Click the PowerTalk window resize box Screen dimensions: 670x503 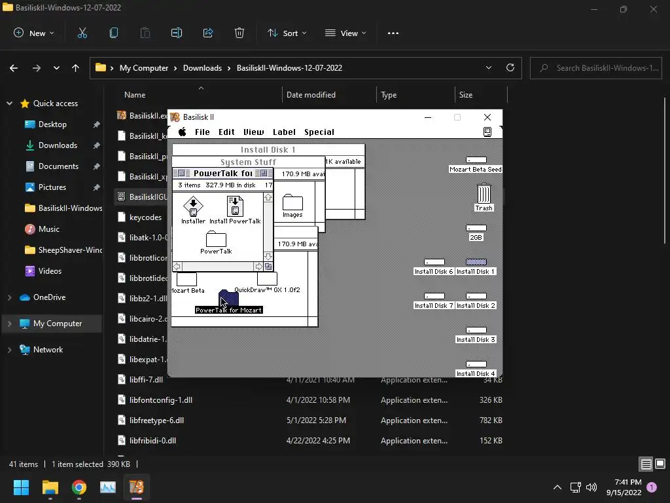coord(268,267)
